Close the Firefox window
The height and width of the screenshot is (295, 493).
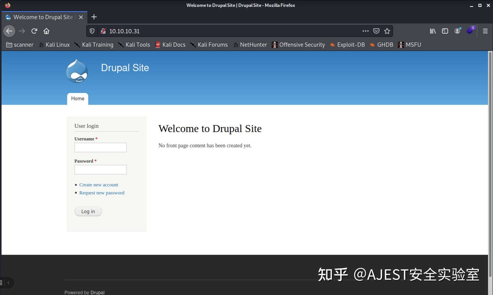pyautogui.click(x=489, y=5)
